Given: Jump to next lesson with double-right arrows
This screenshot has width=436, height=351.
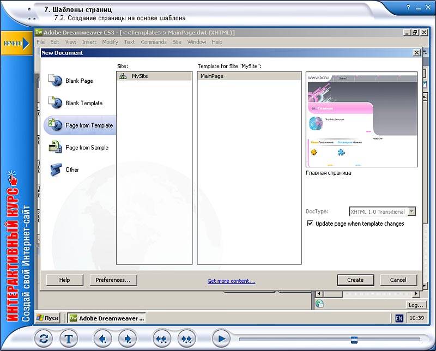Looking at the screenshot, I should coord(186,338).
